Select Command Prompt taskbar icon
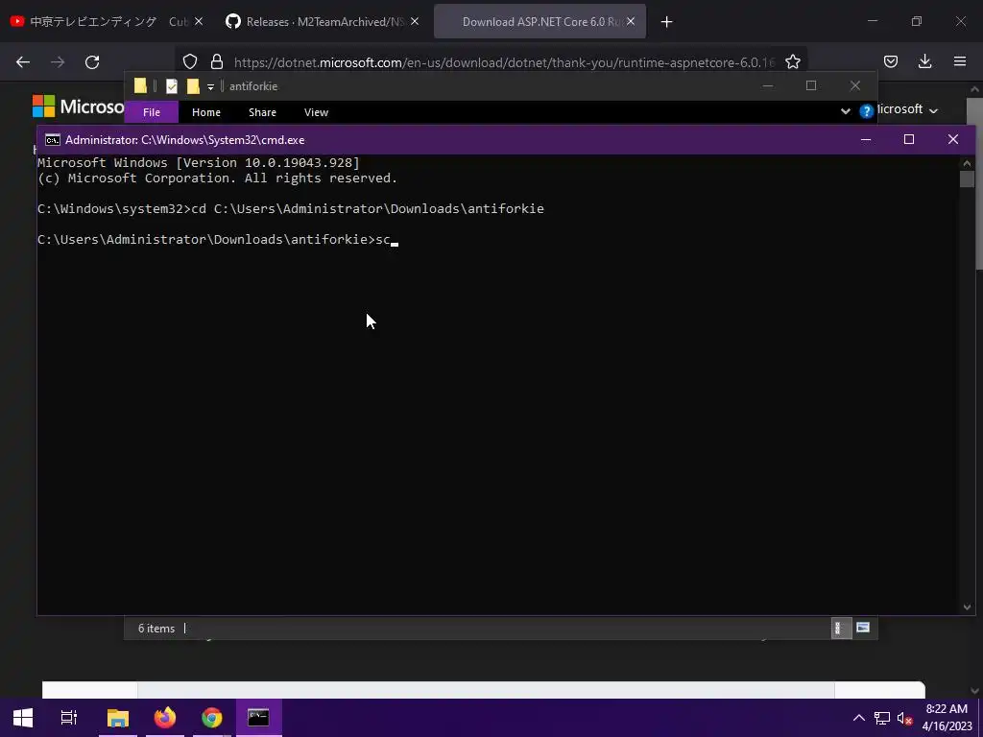 pyautogui.click(x=258, y=718)
